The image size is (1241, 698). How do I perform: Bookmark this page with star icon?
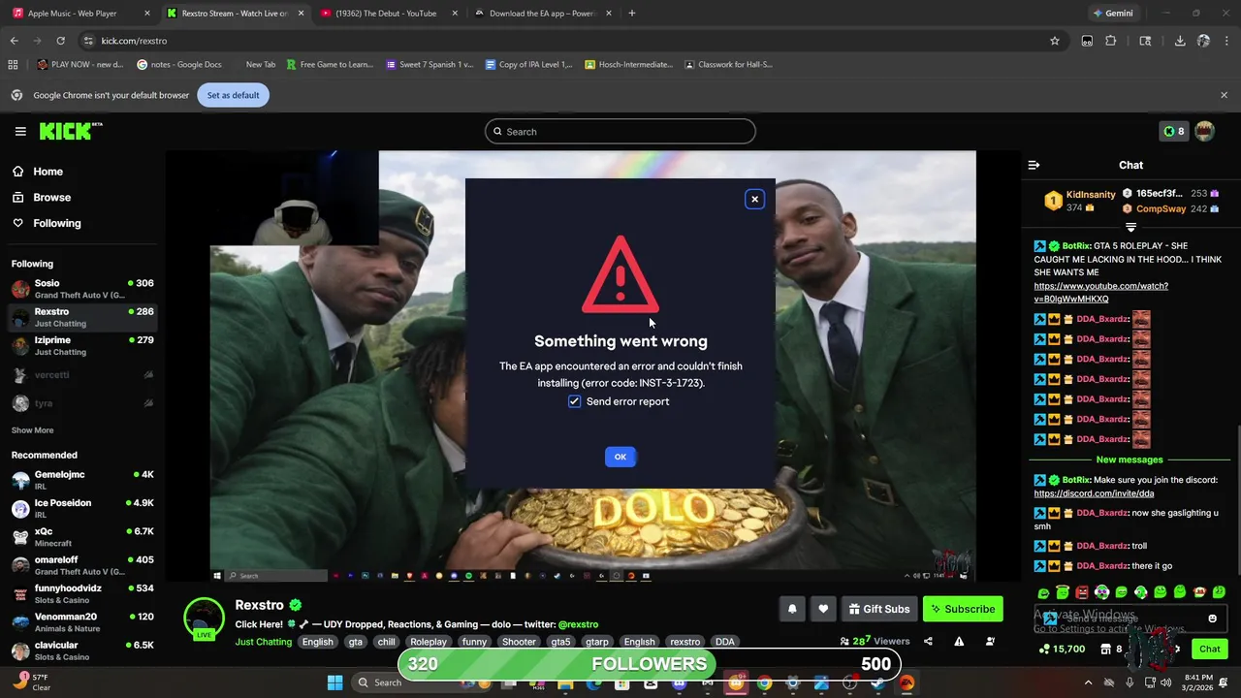tap(1055, 41)
